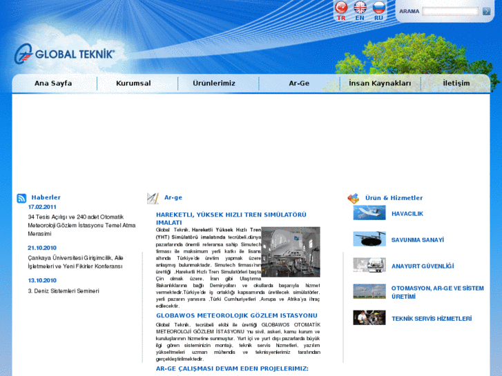This screenshot has width=502, height=376.
Task: Open the Ana Sayfa menu item
Action: pos(53,83)
